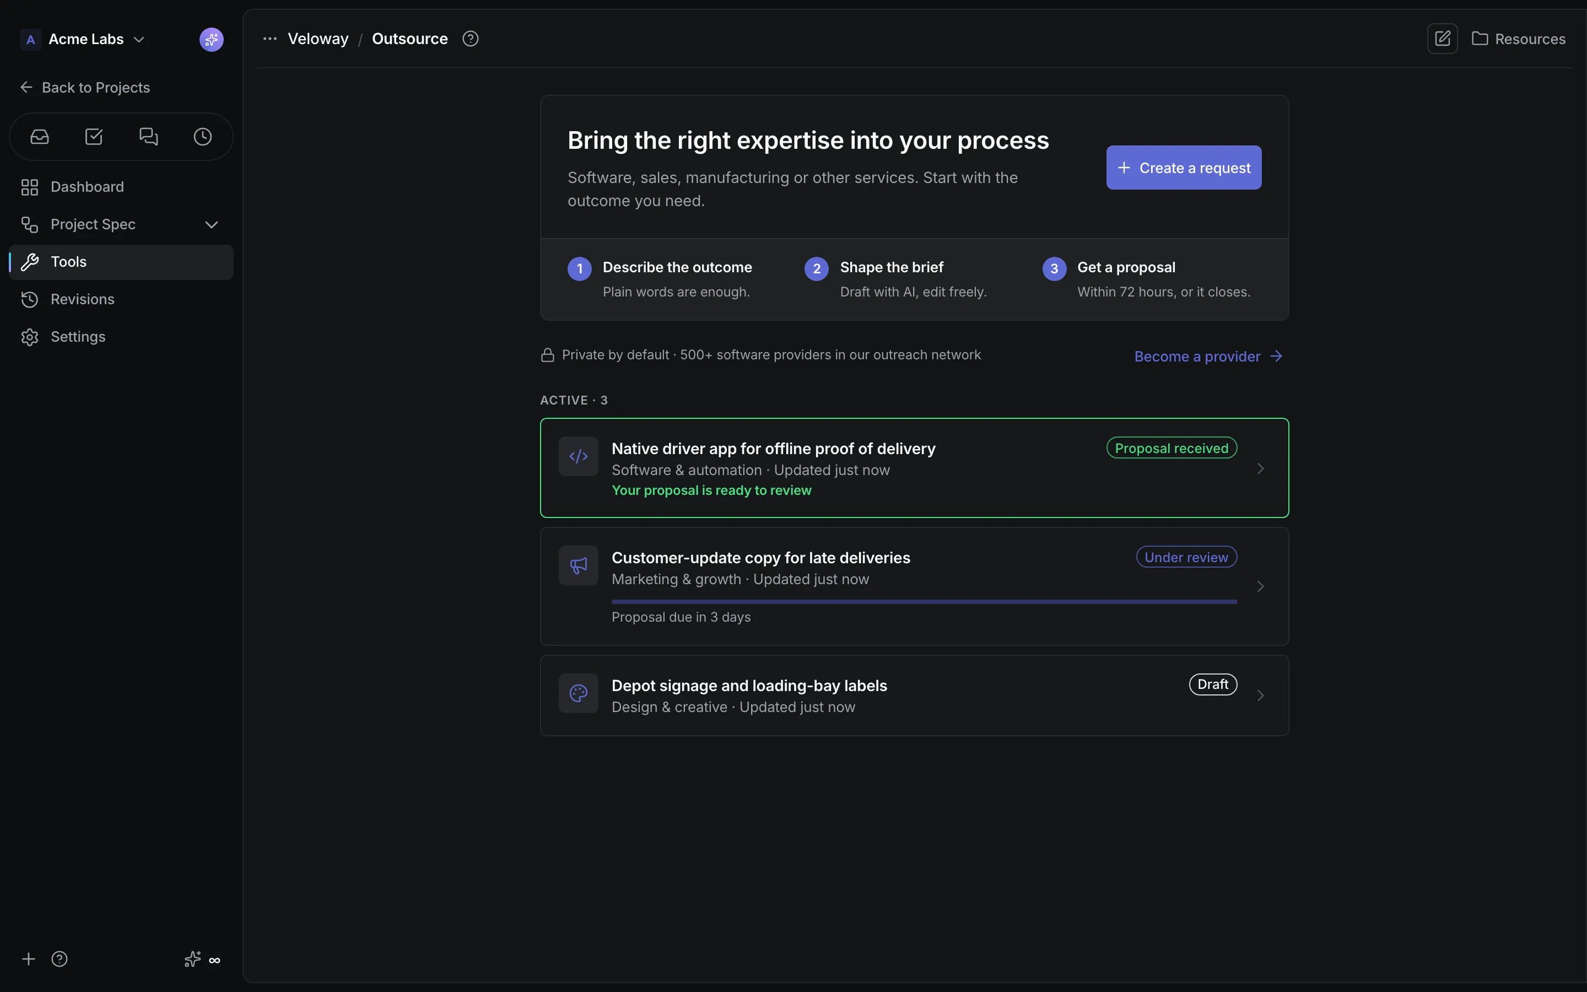1587x992 pixels.
Task: Open Resources folder button
Action: [1519, 39]
